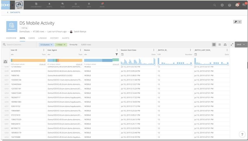The height and width of the screenshot is (141, 248).
Task: Open the Dashboards navigation item
Action: (x=36, y=5)
